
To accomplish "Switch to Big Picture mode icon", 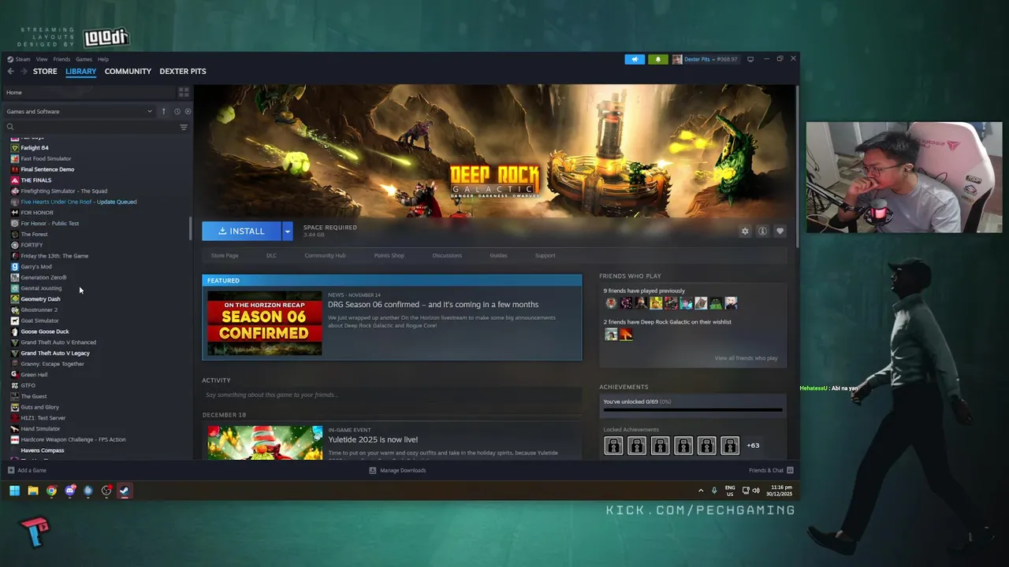I will click(x=750, y=59).
